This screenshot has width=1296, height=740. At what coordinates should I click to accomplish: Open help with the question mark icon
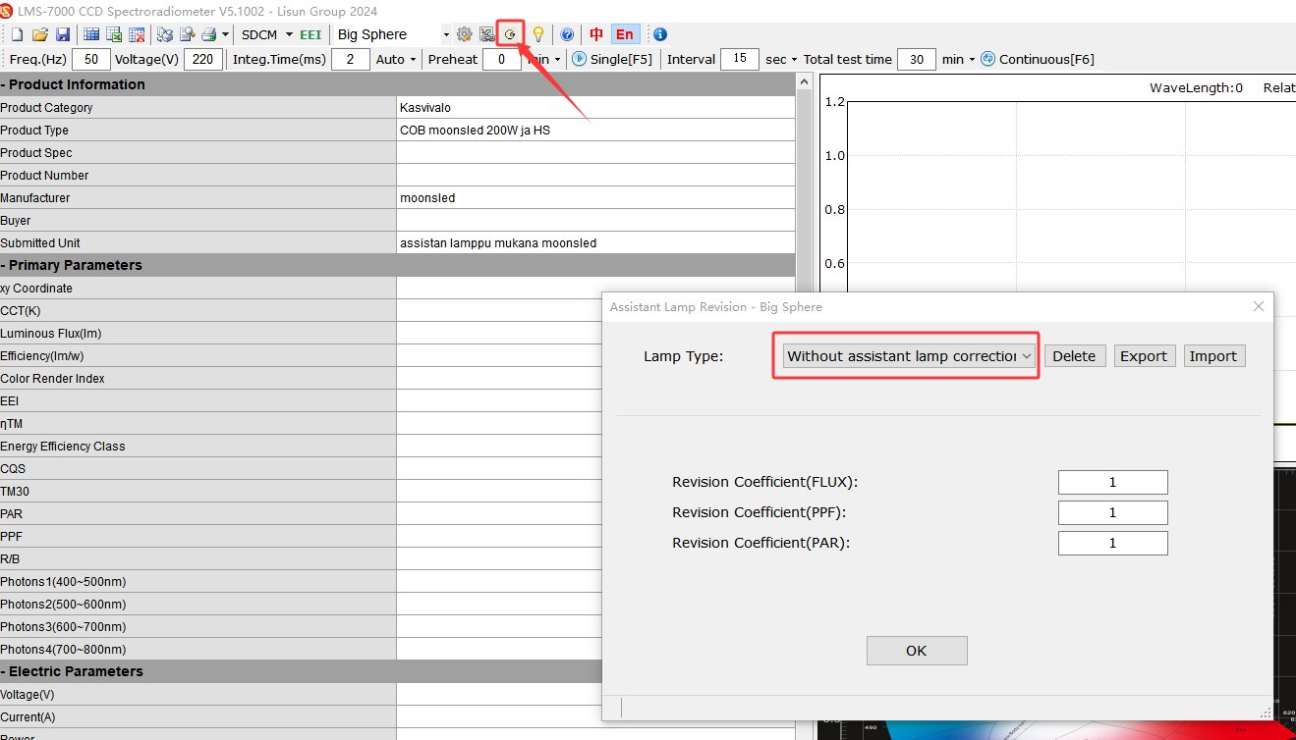[x=567, y=34]
